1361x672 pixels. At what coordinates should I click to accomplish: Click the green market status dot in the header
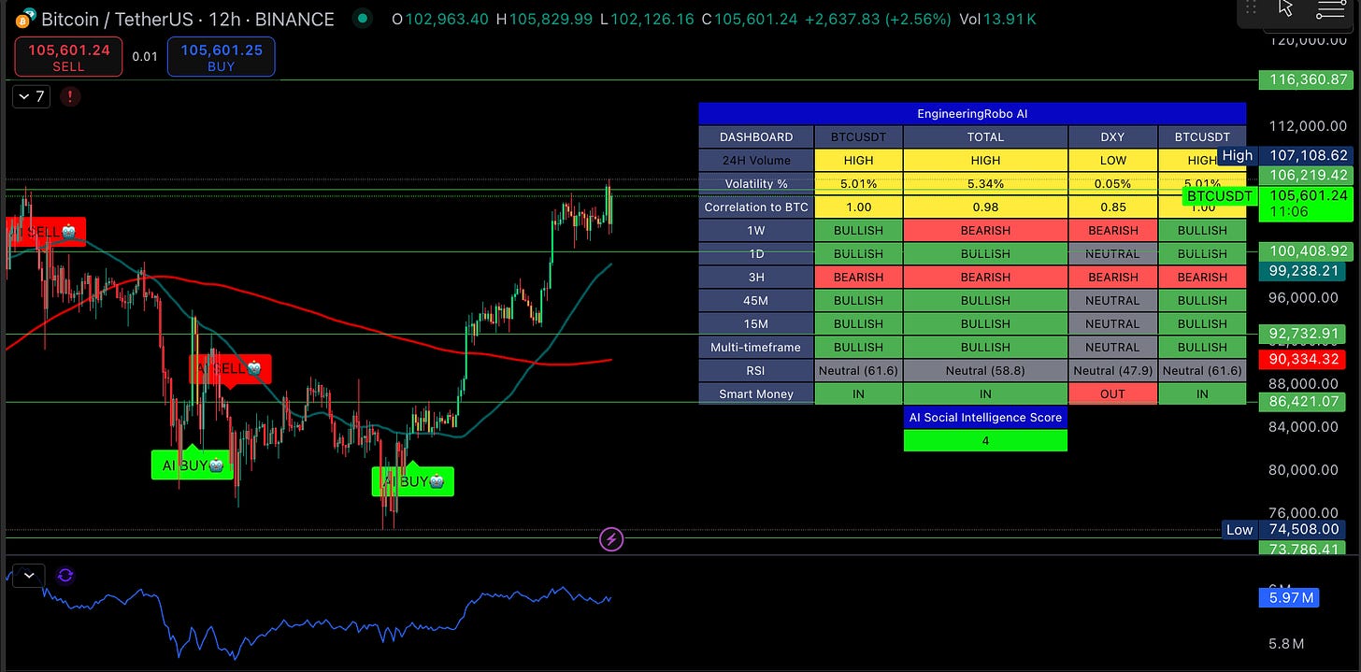[365, 19]
